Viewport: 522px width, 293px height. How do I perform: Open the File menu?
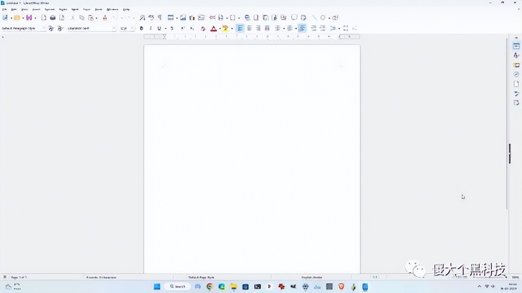[5, 9]
